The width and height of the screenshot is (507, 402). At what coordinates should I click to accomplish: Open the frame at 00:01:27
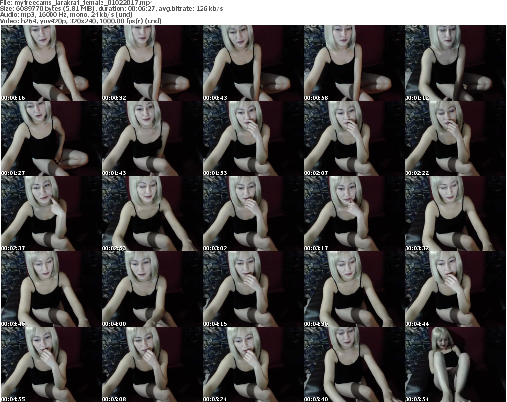click(51, 138)
